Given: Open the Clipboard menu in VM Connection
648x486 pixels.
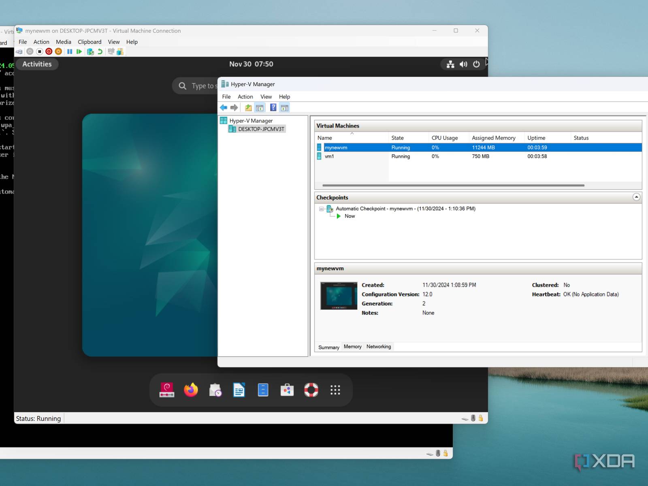Looking at the screenshot, I should pyautogui.click(x=90, y=42).
